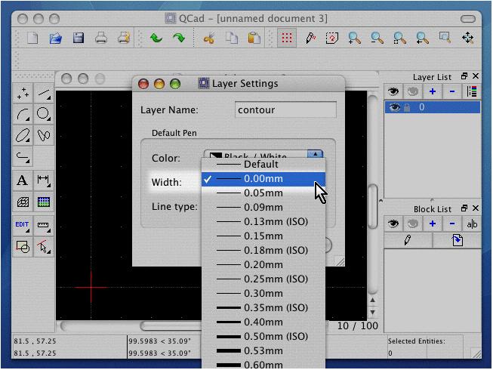
Task: Hide all layers in Layer List
Action: [413, 91]
